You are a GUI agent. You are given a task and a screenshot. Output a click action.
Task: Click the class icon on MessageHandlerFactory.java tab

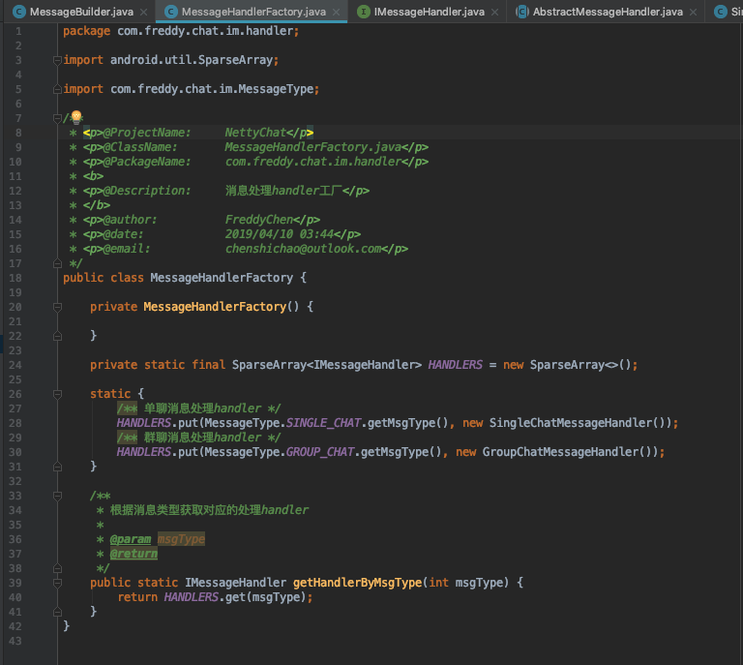click(170, 12)
